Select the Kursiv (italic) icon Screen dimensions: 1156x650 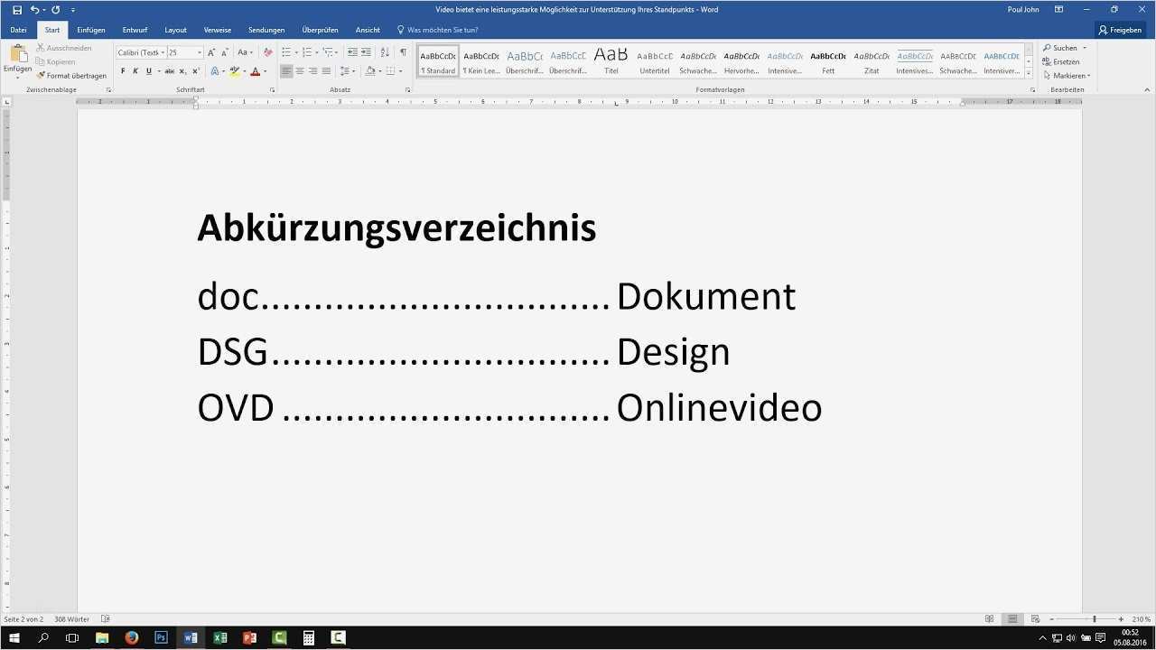(x=135, y=70)
